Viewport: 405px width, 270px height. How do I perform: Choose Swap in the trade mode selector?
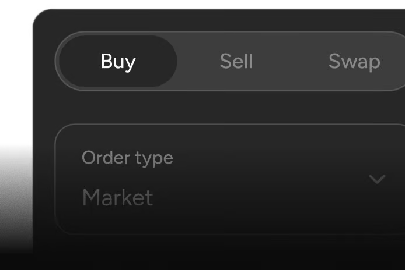click(354, 61)
